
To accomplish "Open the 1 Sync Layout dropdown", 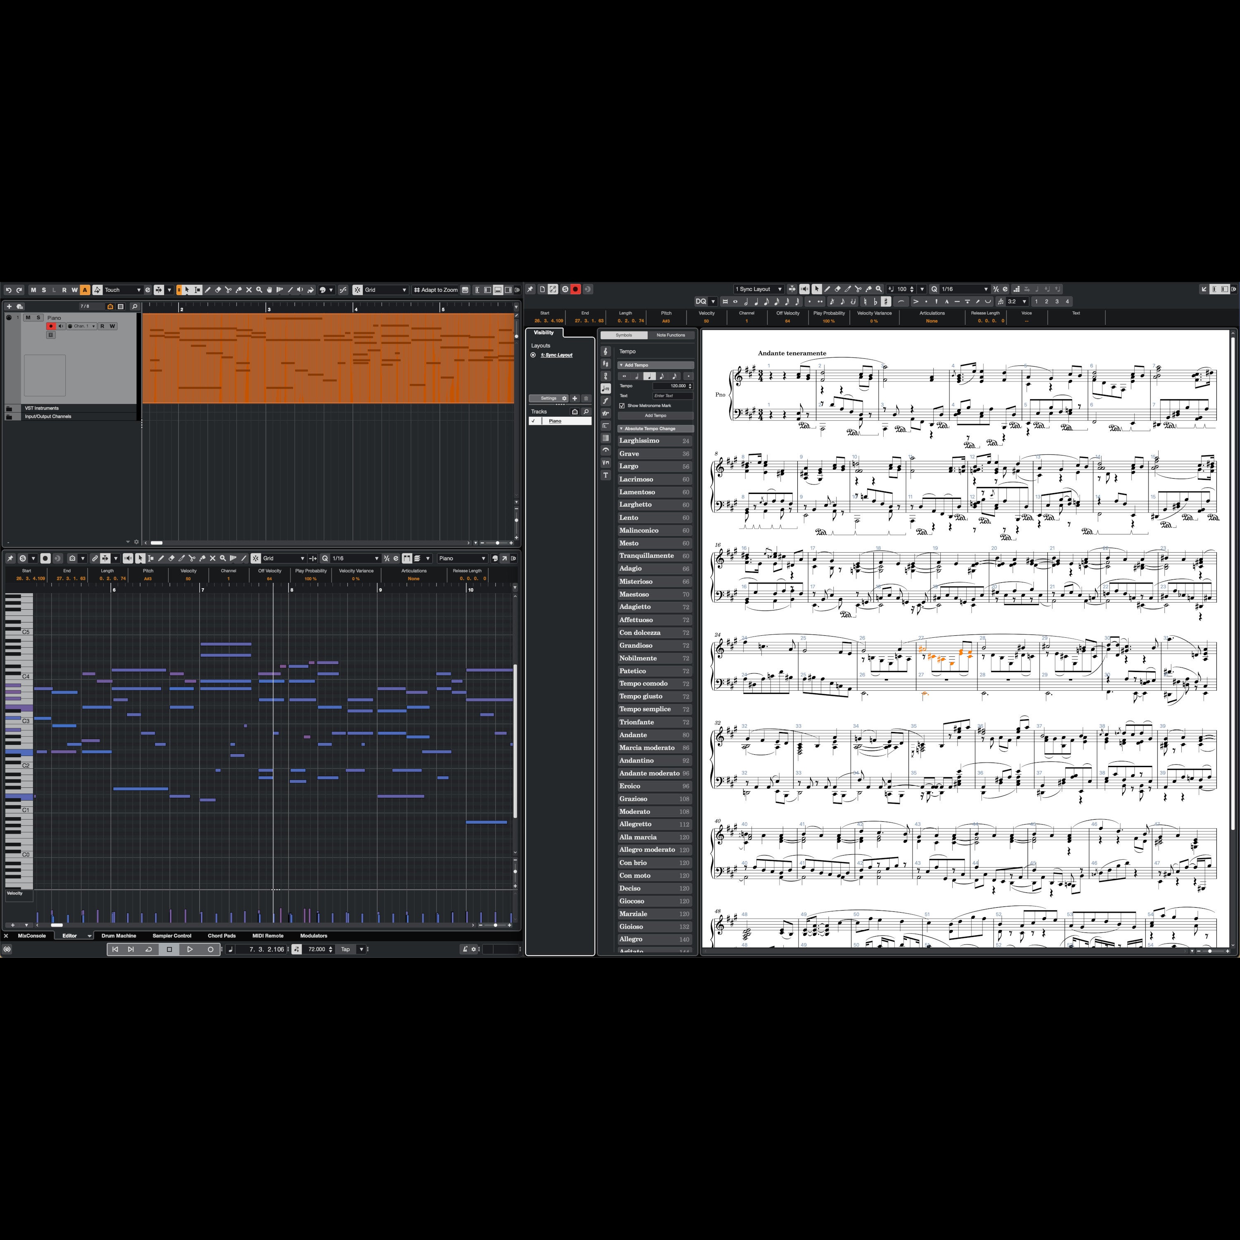I will click(759, 289).
